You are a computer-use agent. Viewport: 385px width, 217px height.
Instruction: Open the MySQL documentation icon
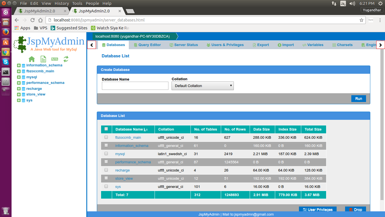(54, 59)
